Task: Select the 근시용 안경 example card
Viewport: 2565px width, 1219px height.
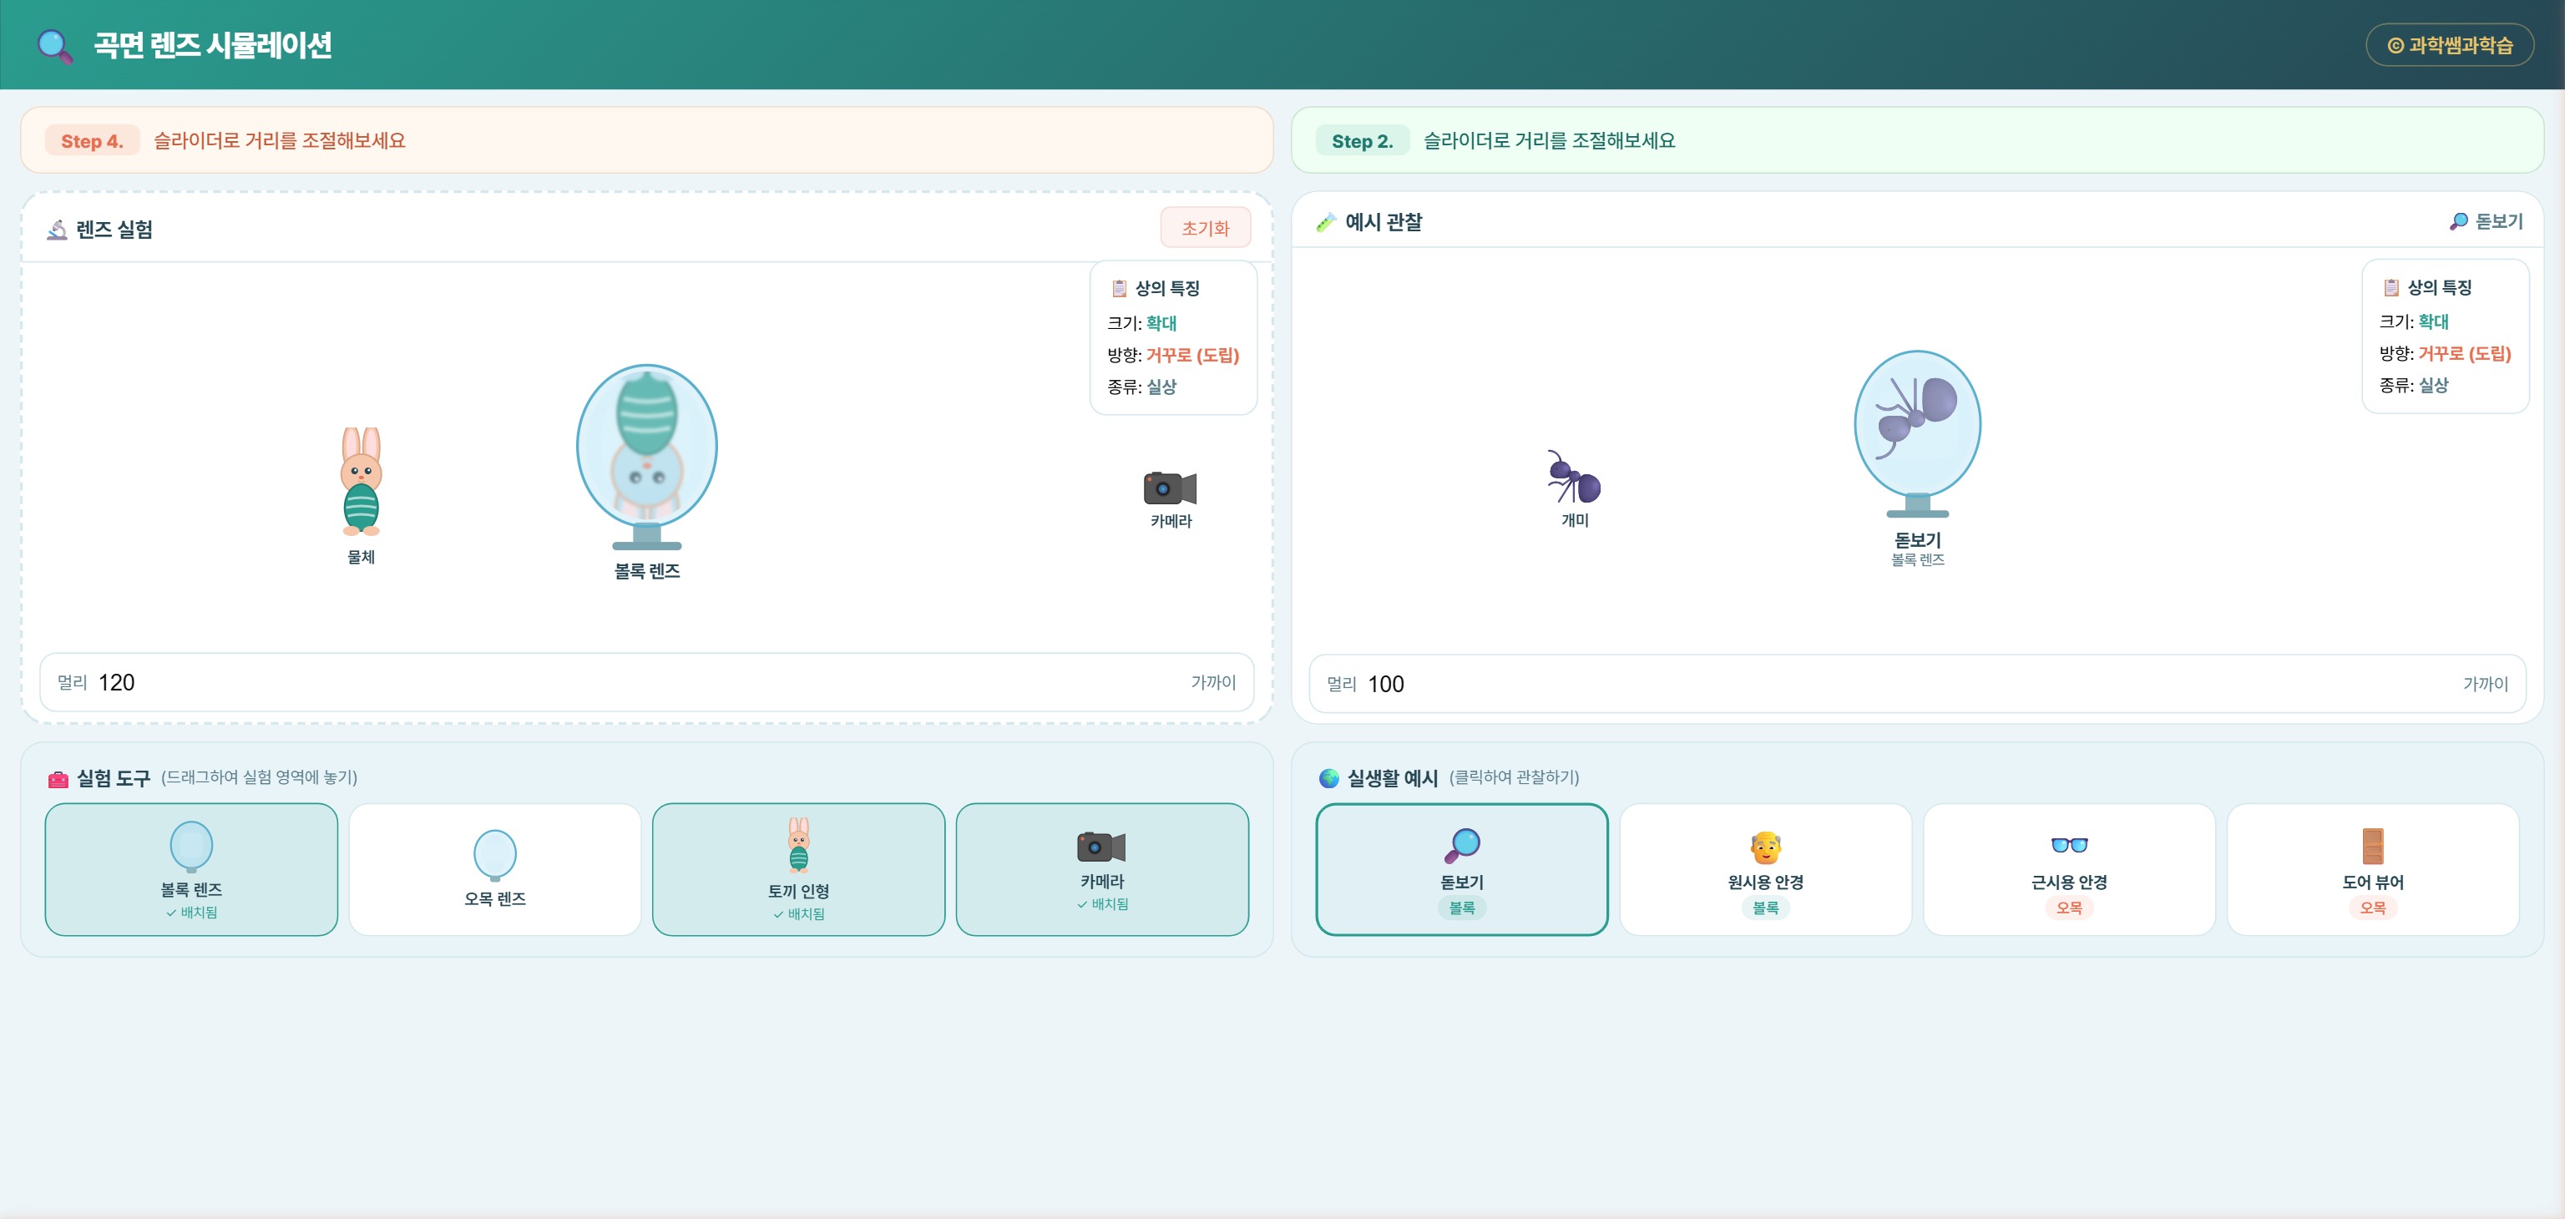Action: (2069, 869)
